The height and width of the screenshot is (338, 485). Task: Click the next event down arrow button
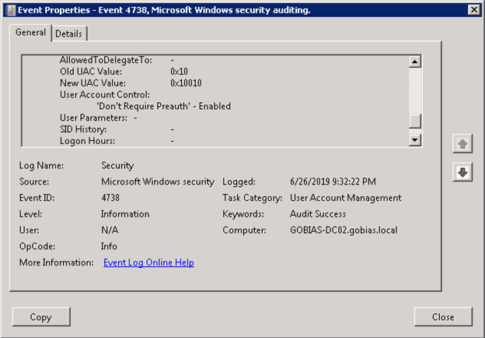coord(462,172)
